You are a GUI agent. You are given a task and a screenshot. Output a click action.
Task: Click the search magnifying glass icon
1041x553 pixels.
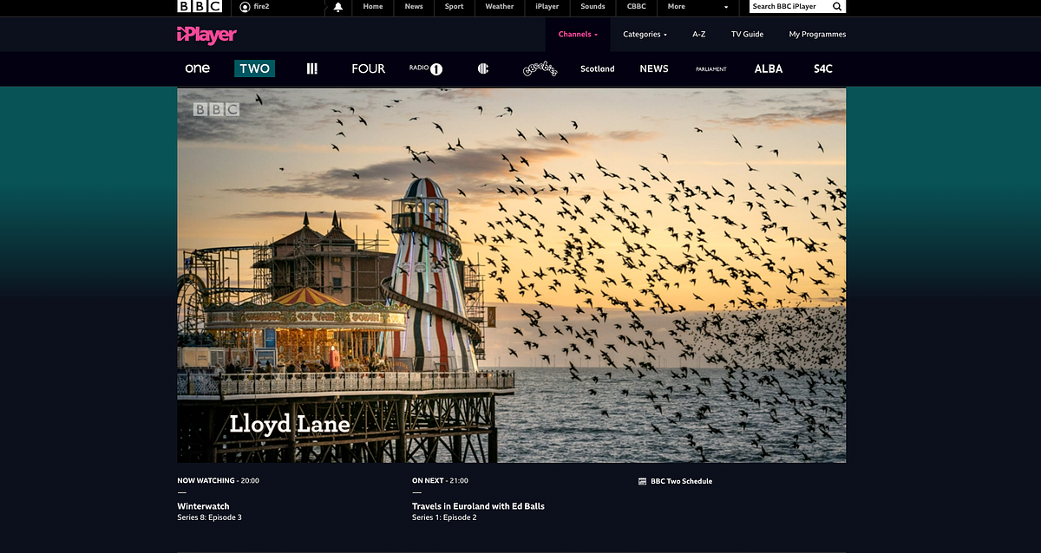[836, 7]
